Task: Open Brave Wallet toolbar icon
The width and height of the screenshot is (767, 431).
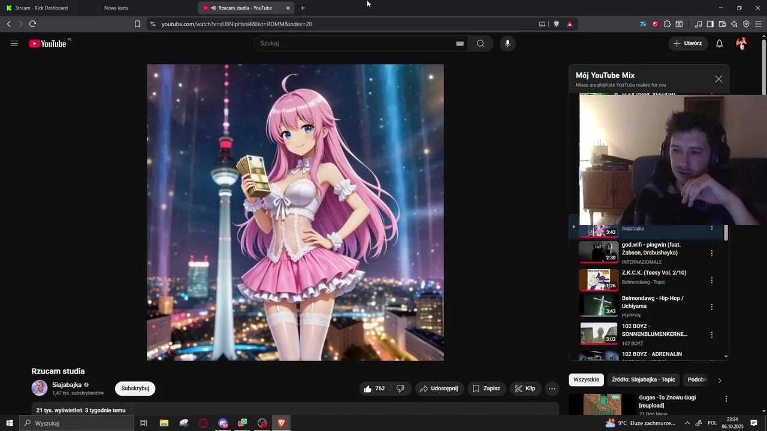Action: 722,24
